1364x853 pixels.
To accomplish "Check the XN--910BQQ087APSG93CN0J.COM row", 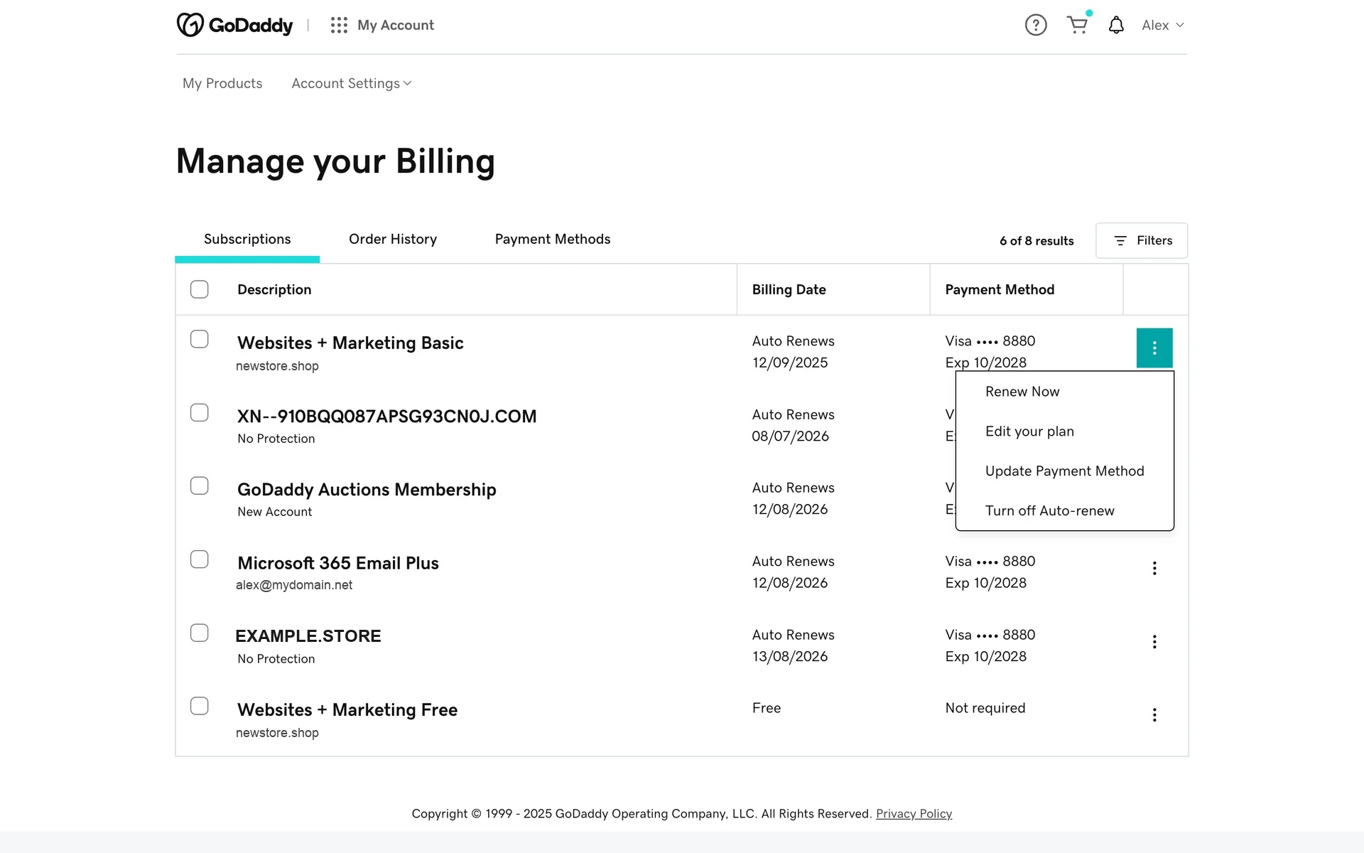I will (200, 412).
